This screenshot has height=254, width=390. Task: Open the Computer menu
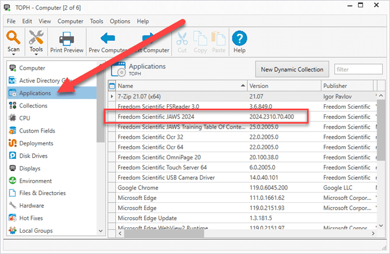(x=70, y=21)
